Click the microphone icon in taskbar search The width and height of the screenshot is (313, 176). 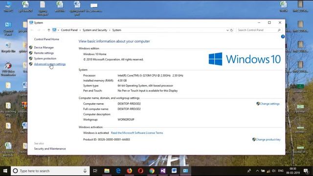coord(85,171)
